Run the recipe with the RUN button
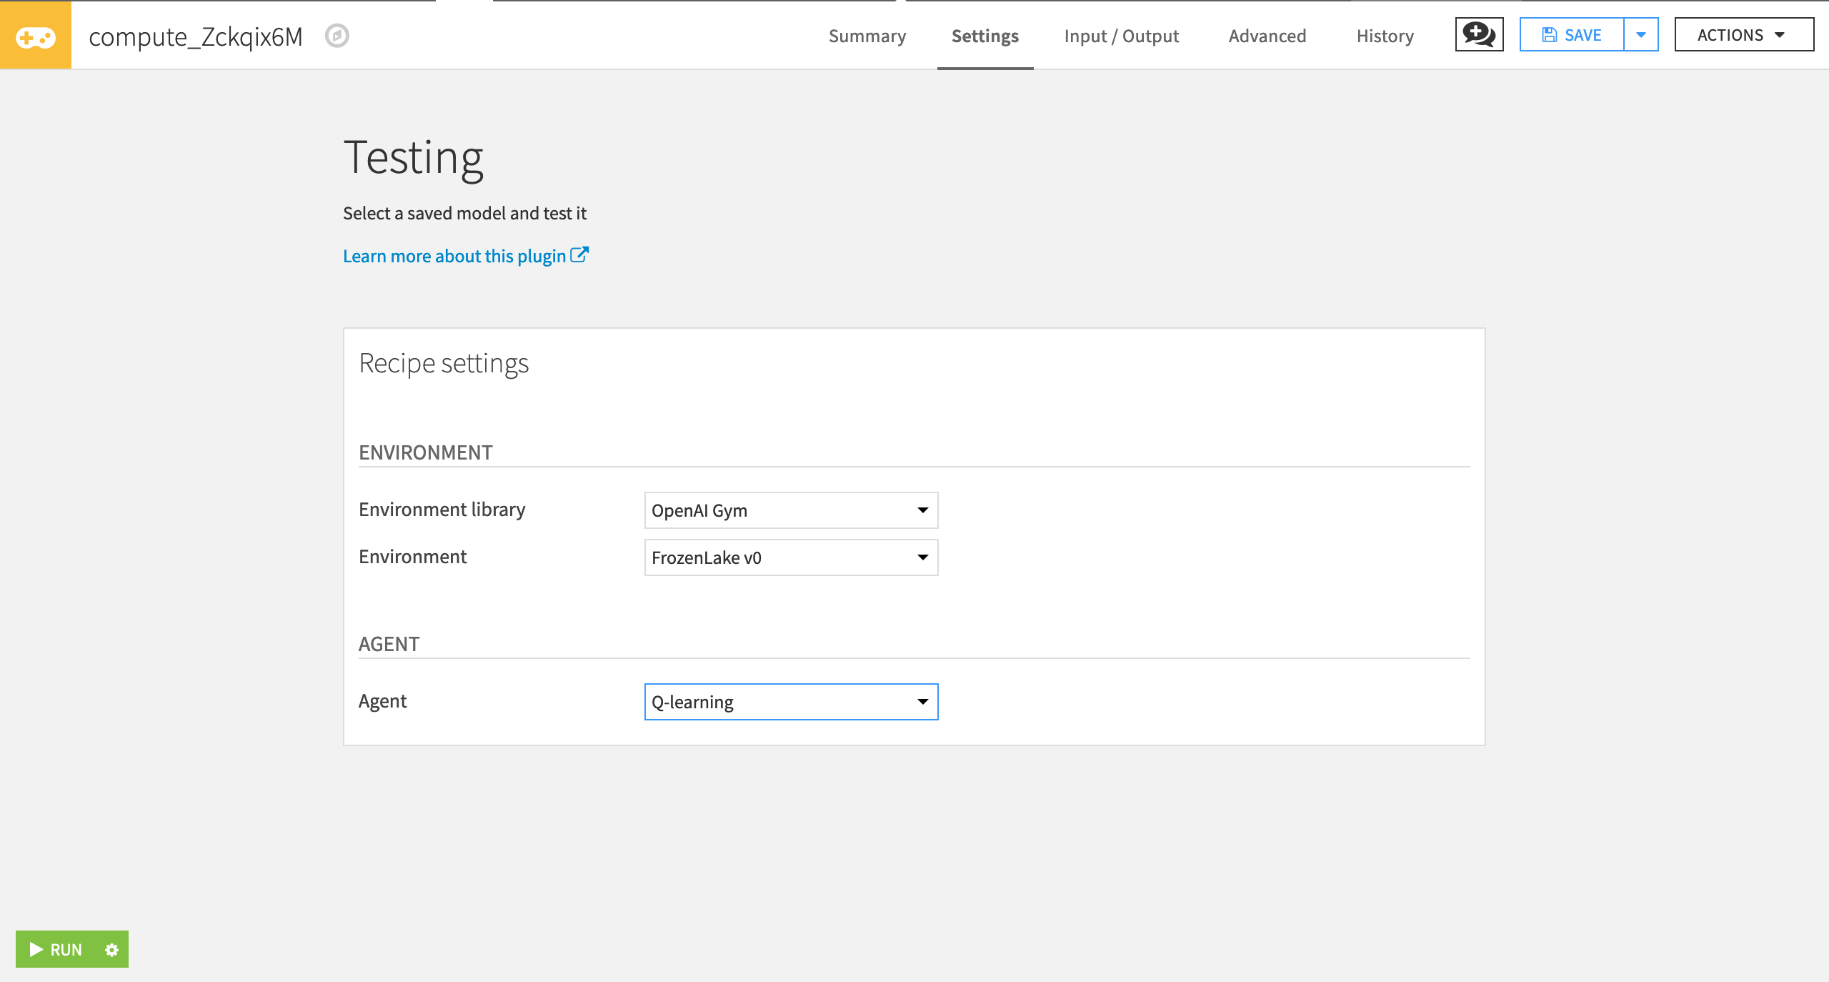 click(56, 949)
